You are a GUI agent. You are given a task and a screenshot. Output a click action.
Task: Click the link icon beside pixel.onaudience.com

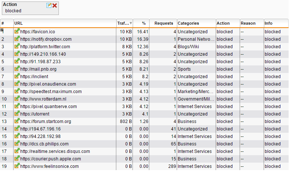(x=17, y=84)
